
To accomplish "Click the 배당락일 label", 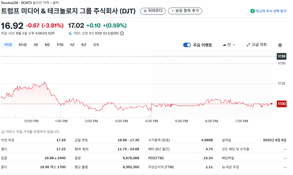I will (228, 158).
